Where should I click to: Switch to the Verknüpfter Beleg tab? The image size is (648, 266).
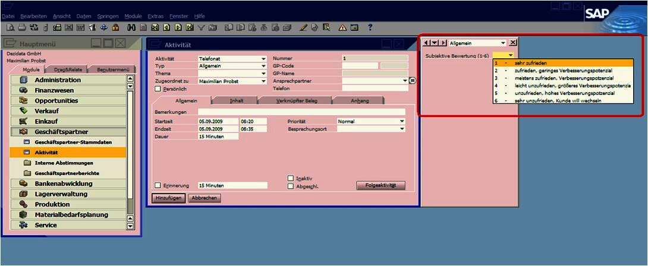coord(295,101)
